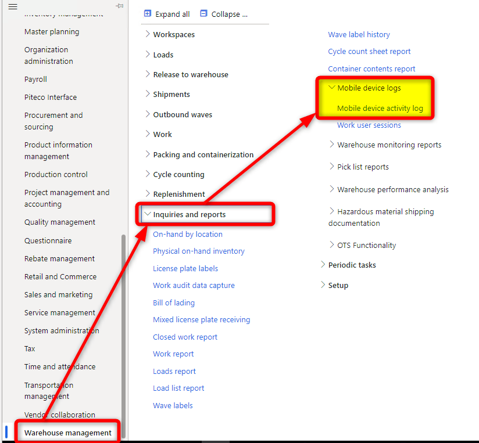Open Mobile device activity log

click(x=380, y=108)
